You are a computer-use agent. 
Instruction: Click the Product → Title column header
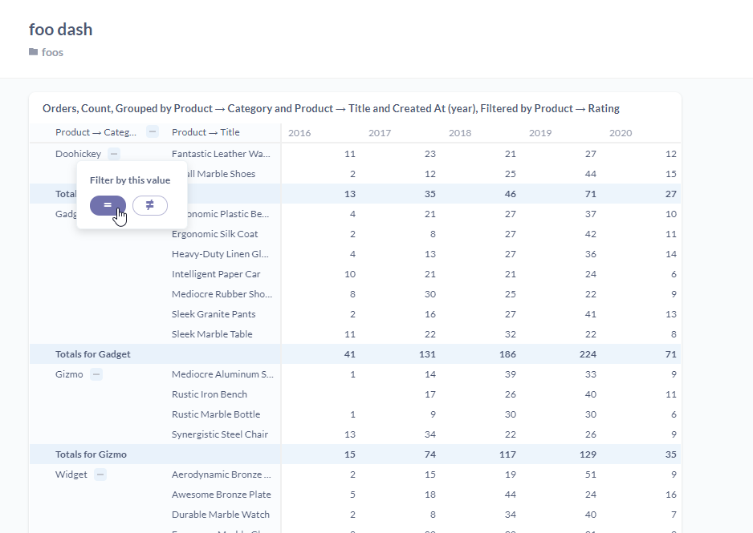click(205, 131)
